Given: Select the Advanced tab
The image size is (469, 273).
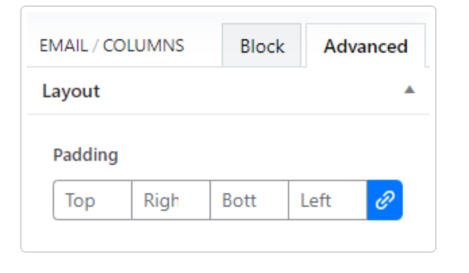Looking at the screenshot, I should pos(365,46).
